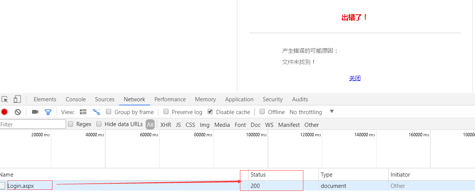Select the Login.aspx request row
This screenshot has width=475, height=192.
coord(21,186)
